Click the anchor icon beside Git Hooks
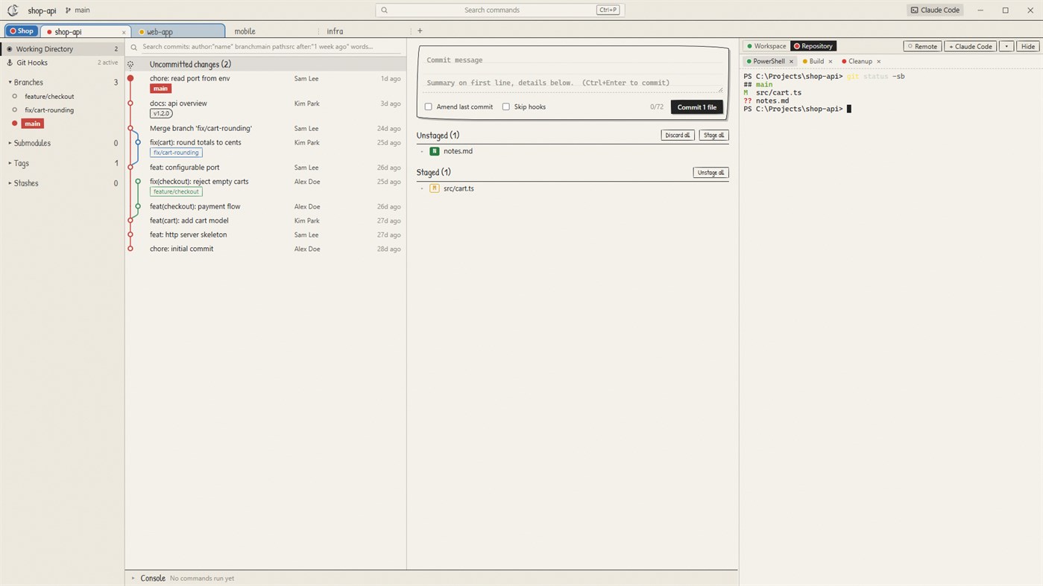The height and width of the screenshot is (586, 1043). 10,63
